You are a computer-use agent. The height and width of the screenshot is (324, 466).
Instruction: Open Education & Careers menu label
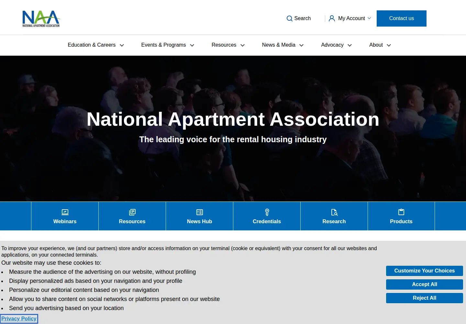92,45
